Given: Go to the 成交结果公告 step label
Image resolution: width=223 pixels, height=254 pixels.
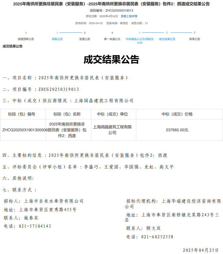Looking at the screenshot, I should pyautogui.click(x=167, y=39).
